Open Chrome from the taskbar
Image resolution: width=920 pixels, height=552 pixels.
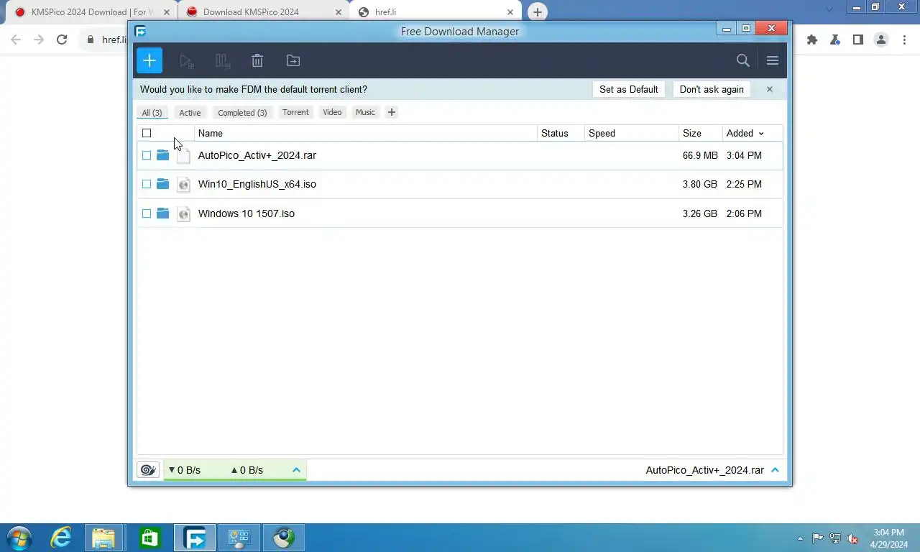pos(283,538)
